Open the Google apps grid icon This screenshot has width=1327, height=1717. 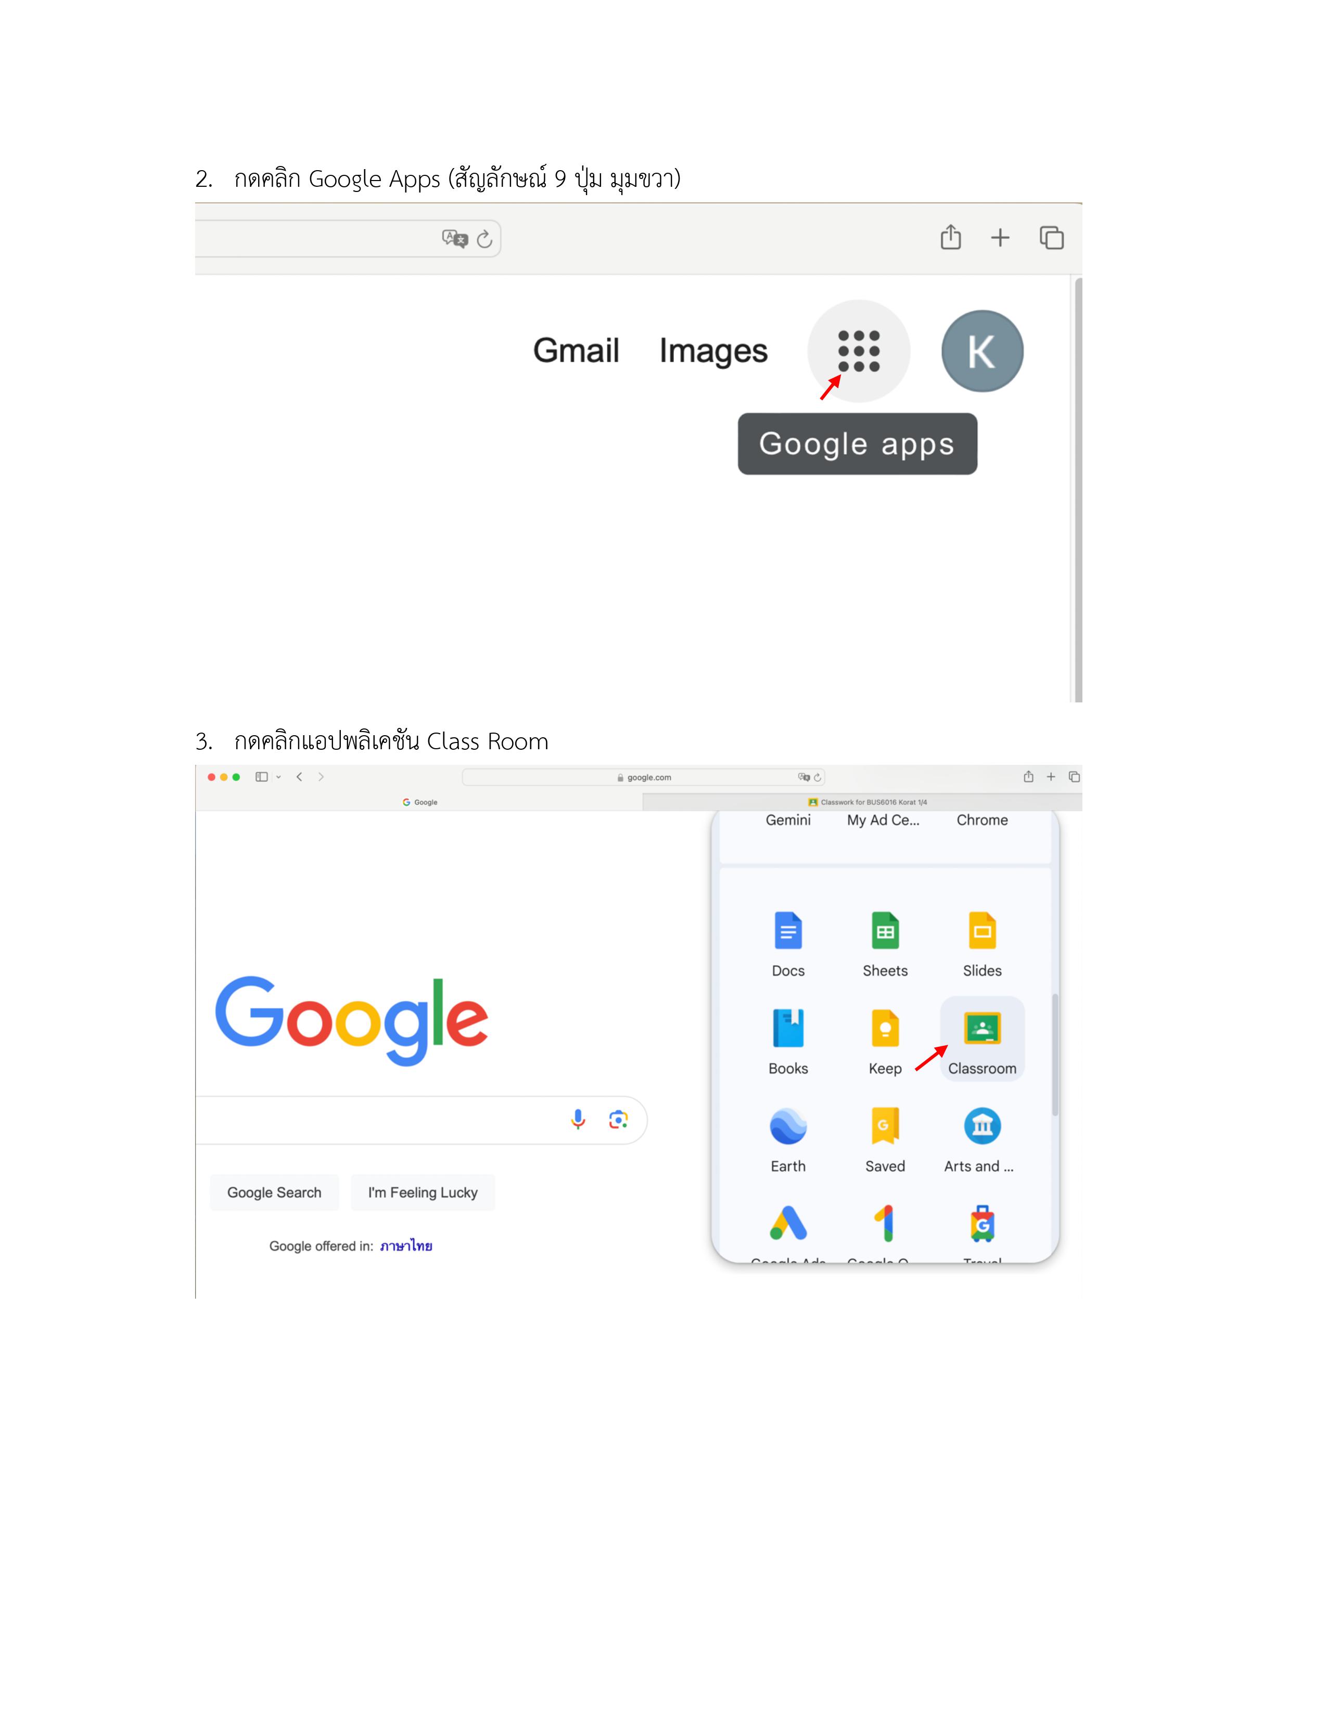point(859,351)
